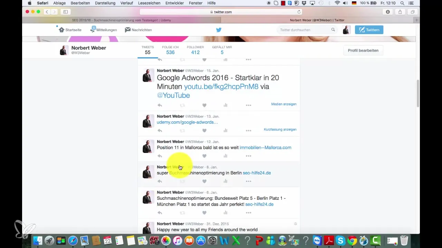Image resolution: width=442 pixels, height=248 pixels.
Task: Open Skype from the Dock
Action: (340, 240)
